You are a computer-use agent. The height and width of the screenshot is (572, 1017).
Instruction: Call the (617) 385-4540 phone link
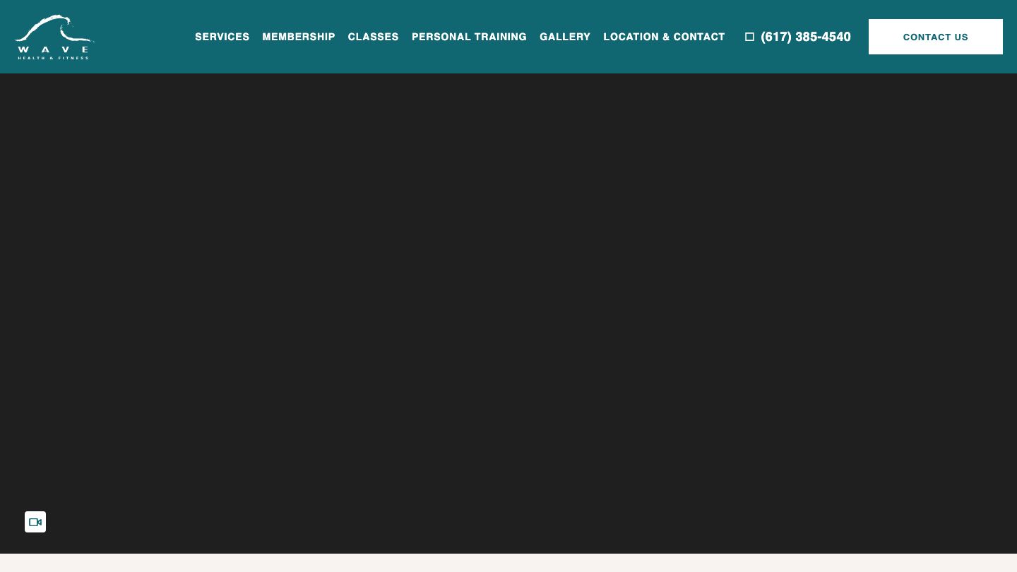tap(805, 37)
